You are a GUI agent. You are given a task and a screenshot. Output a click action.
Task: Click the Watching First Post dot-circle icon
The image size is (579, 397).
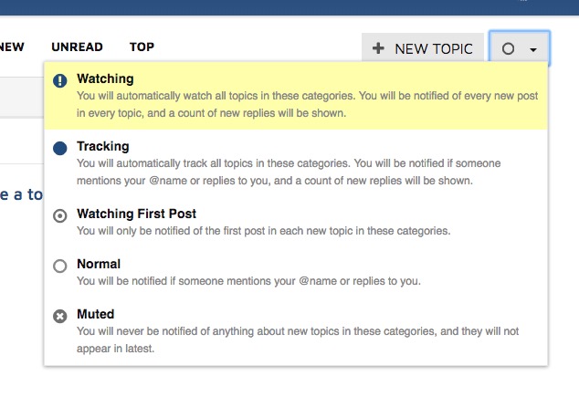(60, 216)
